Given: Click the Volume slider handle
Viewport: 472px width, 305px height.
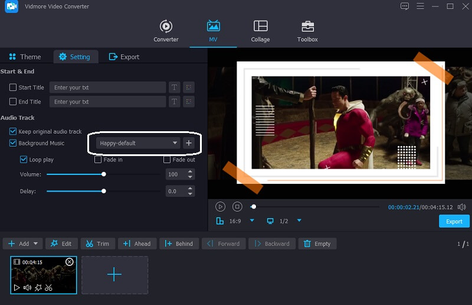Looking at the screenshot, I should point(104,174).
